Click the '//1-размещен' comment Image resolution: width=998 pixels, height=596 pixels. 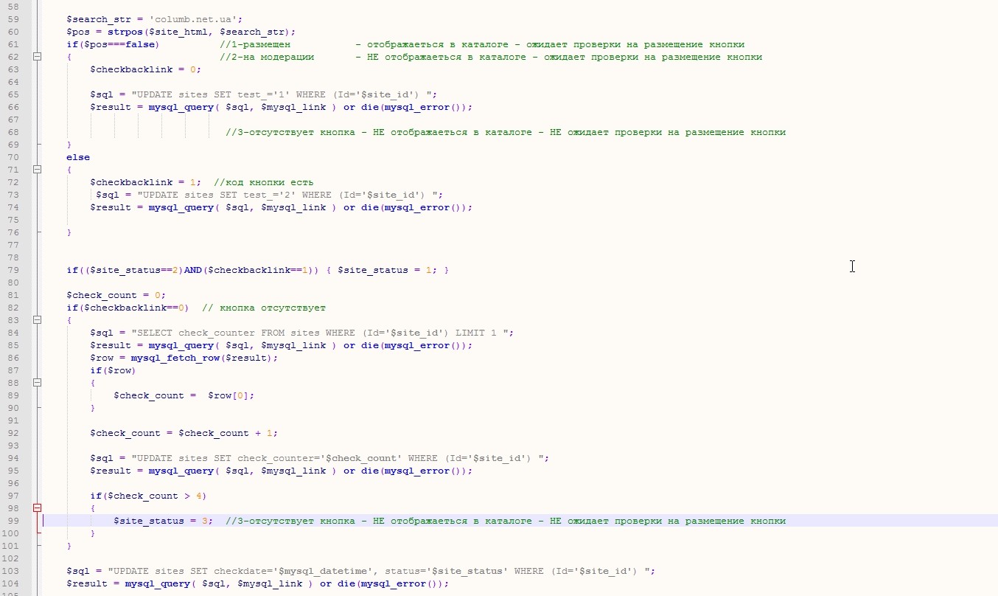click(x=255, y=44)
